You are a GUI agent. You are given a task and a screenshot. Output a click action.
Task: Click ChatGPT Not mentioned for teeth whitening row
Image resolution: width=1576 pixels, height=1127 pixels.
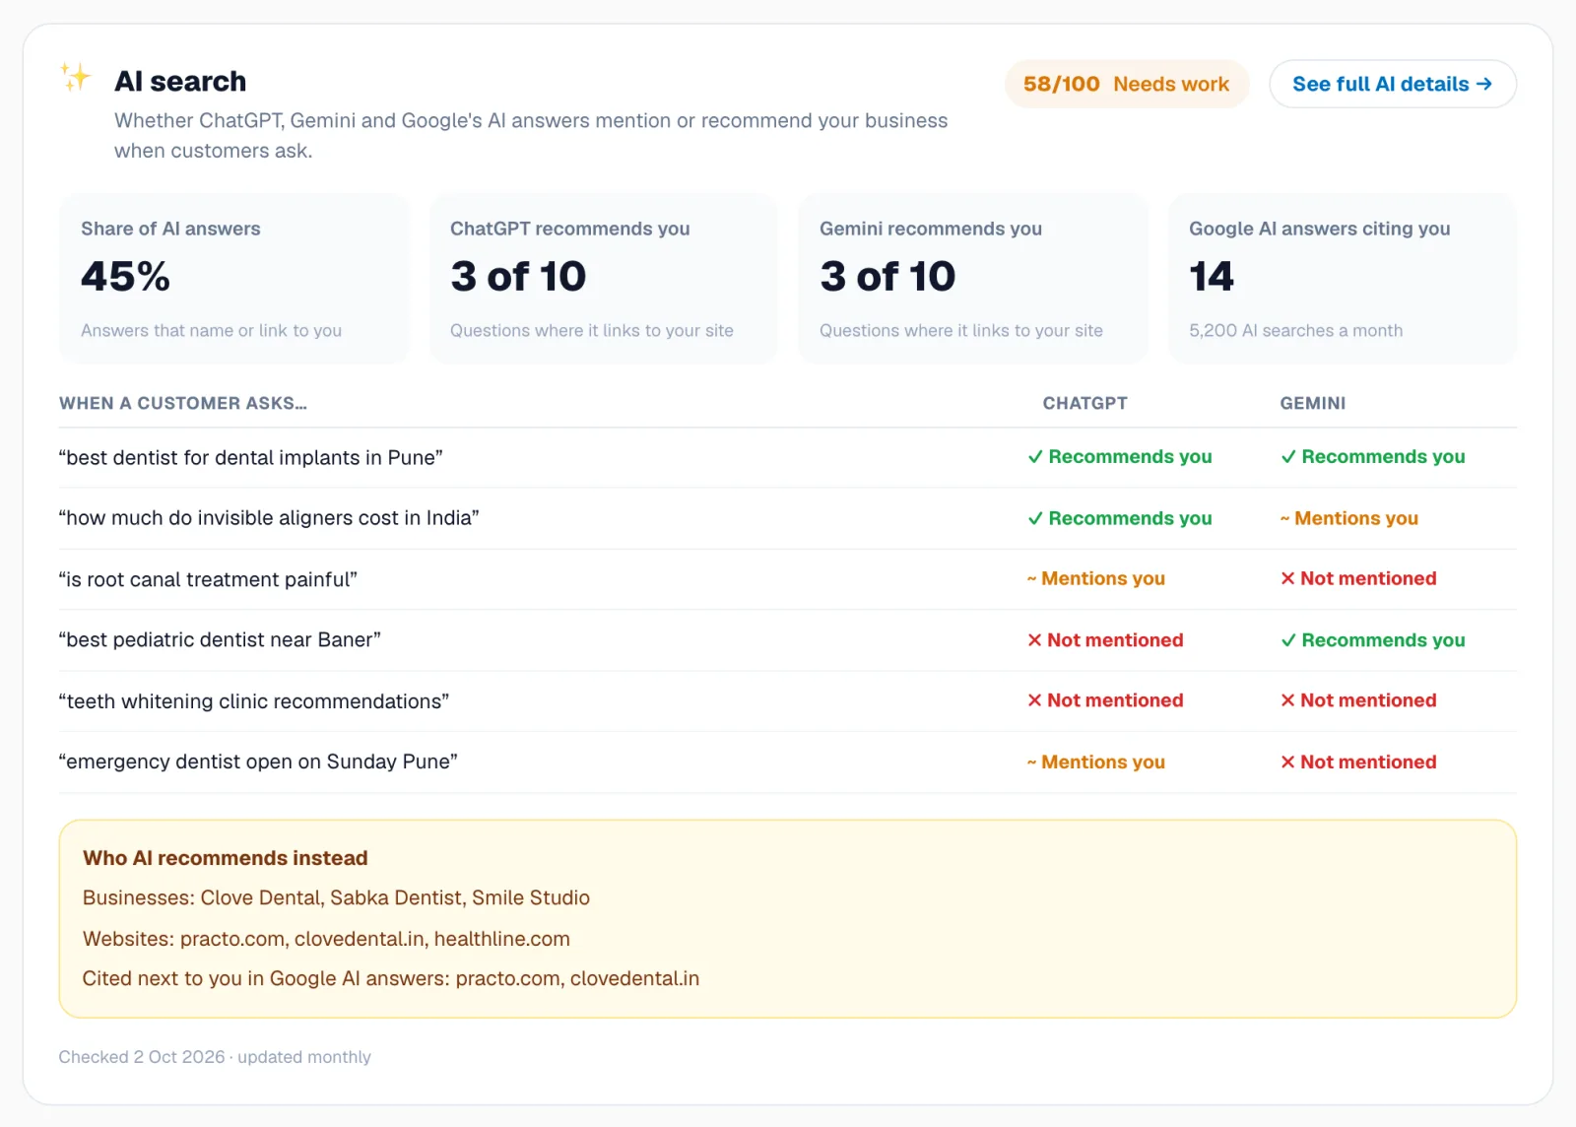point(1105,699)
